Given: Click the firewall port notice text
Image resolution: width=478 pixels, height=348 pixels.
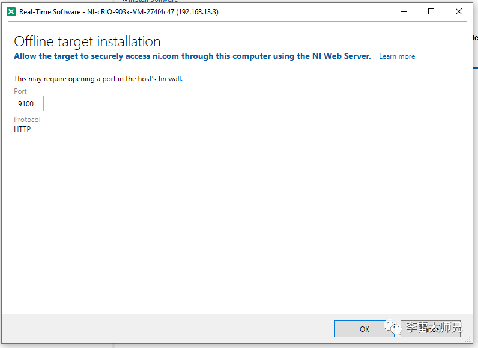Looking at the screenshot, I should [98, 79].
